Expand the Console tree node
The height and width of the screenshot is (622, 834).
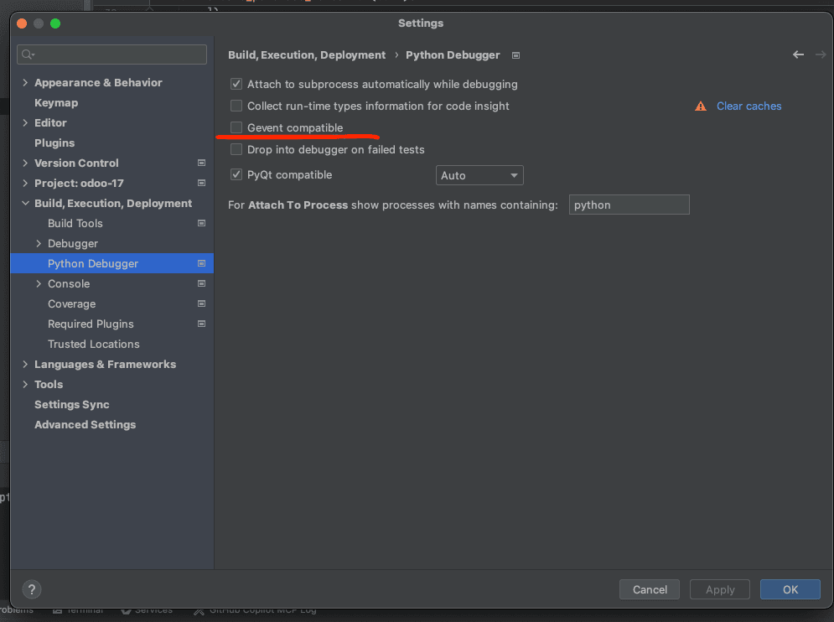point(39,284)
